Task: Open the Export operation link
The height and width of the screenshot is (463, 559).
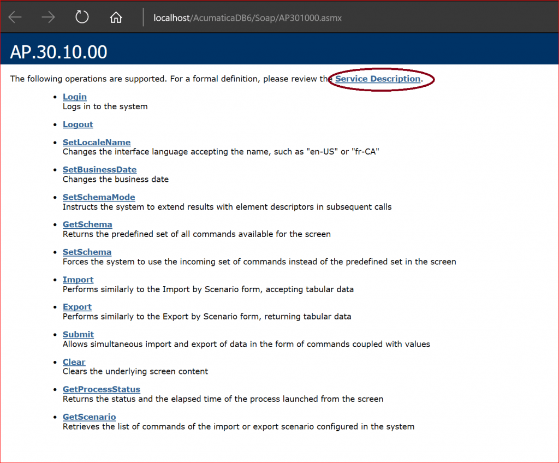Action: pyautogui.click(x=77, y=307)
